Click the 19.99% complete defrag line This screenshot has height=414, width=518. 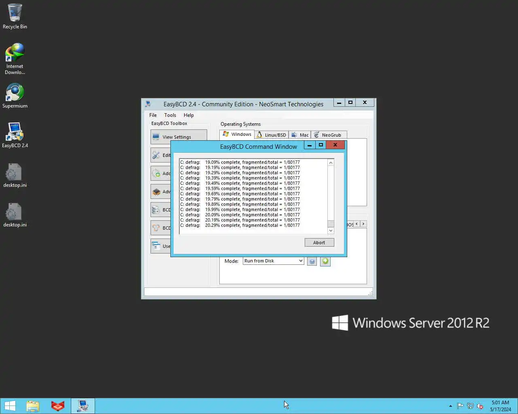240,210
